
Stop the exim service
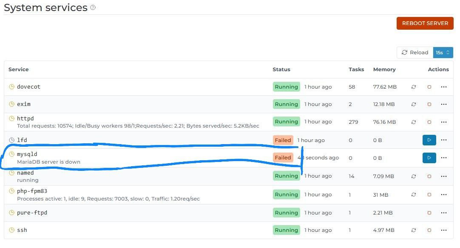(x=429, y=104)
